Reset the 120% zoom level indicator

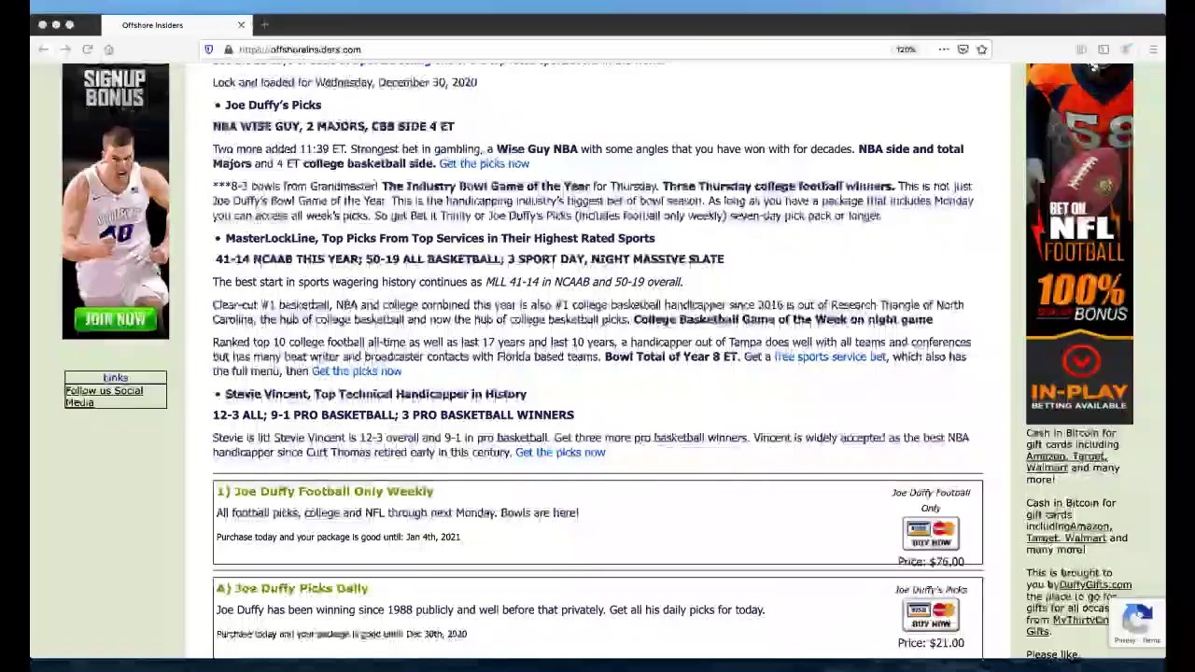(x=906, y=49)
